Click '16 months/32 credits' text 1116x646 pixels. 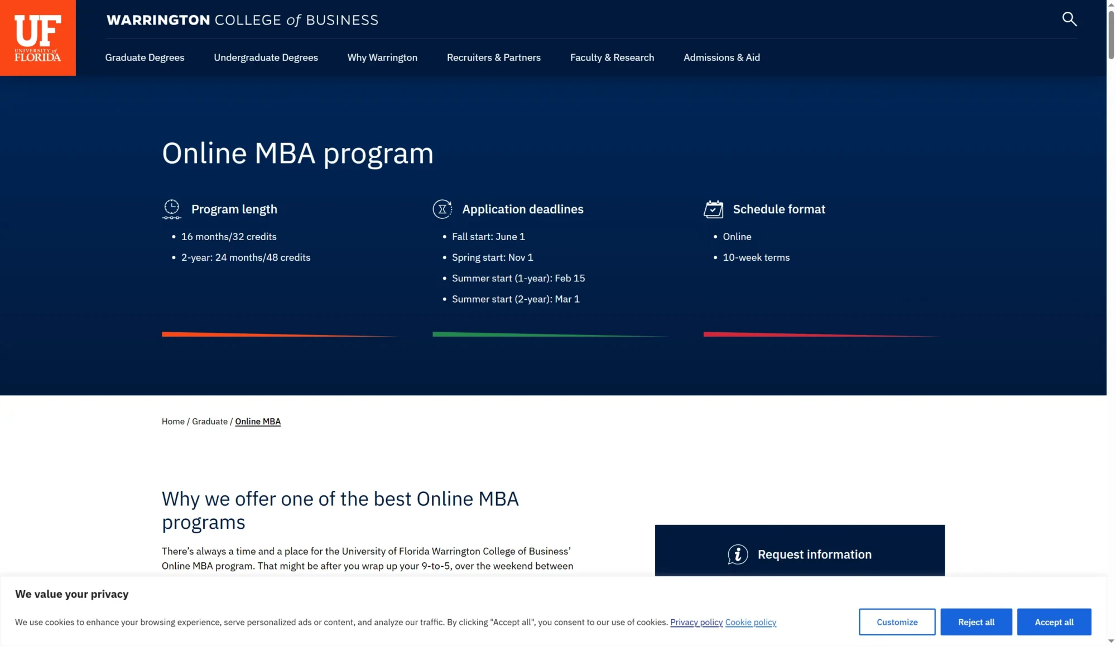point(229,237)
